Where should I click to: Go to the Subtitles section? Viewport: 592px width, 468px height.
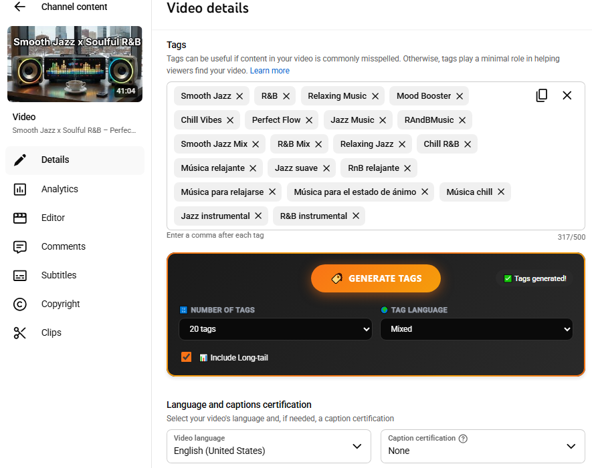coord(59,275)
